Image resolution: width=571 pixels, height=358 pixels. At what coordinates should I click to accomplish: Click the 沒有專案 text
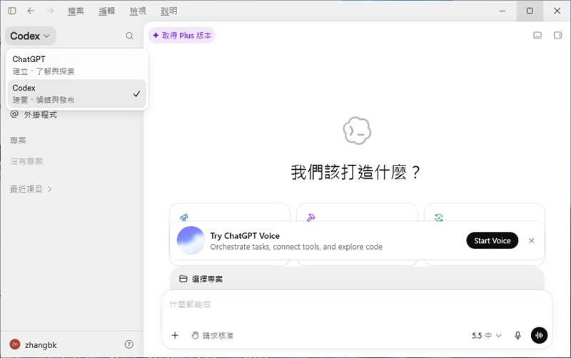tap(26, 161)
